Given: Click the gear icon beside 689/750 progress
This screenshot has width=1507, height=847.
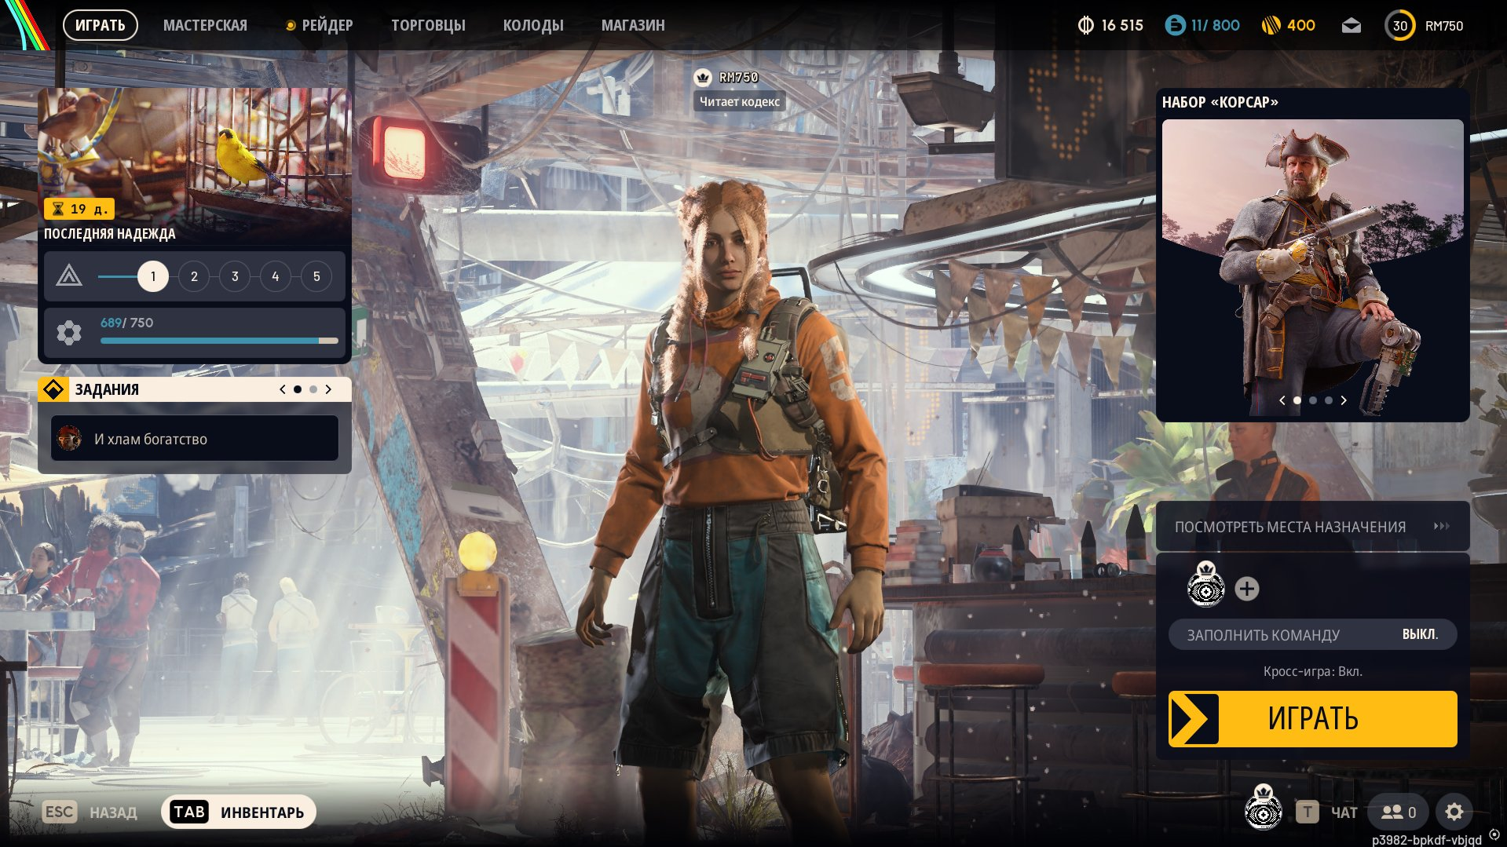Looking at the screenshot, I should coord(69,333).
